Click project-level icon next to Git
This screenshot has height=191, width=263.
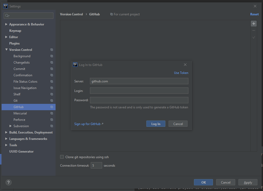(x=52, y=101)
